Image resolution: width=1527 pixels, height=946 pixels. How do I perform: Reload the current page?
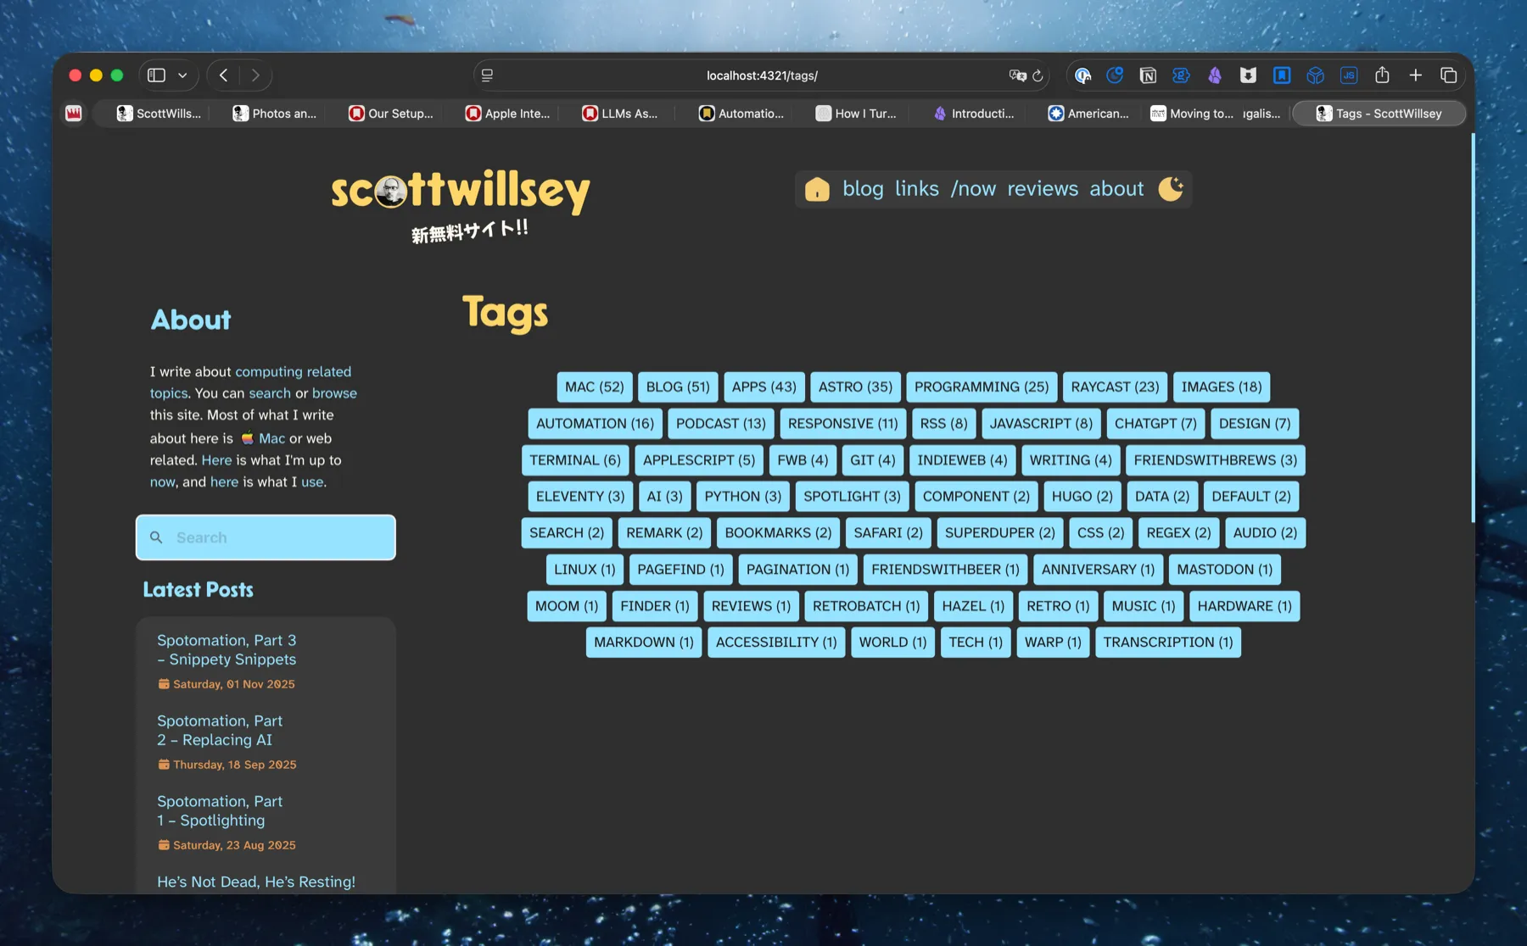coord(1037,75)
